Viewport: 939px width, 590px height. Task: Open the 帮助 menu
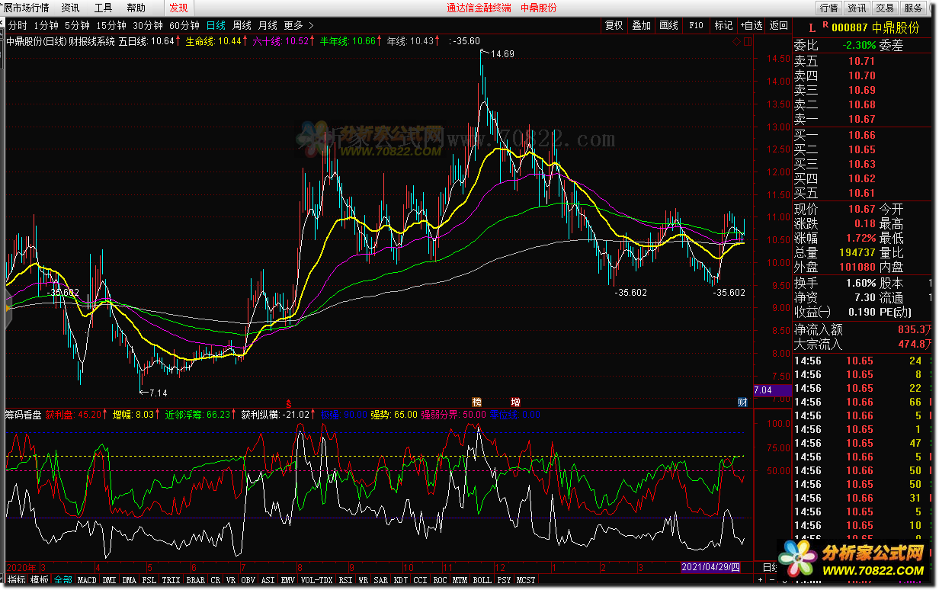136,8
